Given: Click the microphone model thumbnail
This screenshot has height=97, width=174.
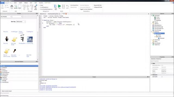Looking at the screenshot, I should tap(14, 51).
